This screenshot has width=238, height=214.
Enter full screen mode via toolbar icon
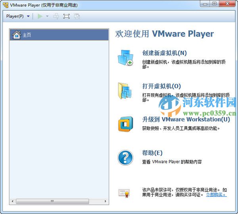(66, 16)
